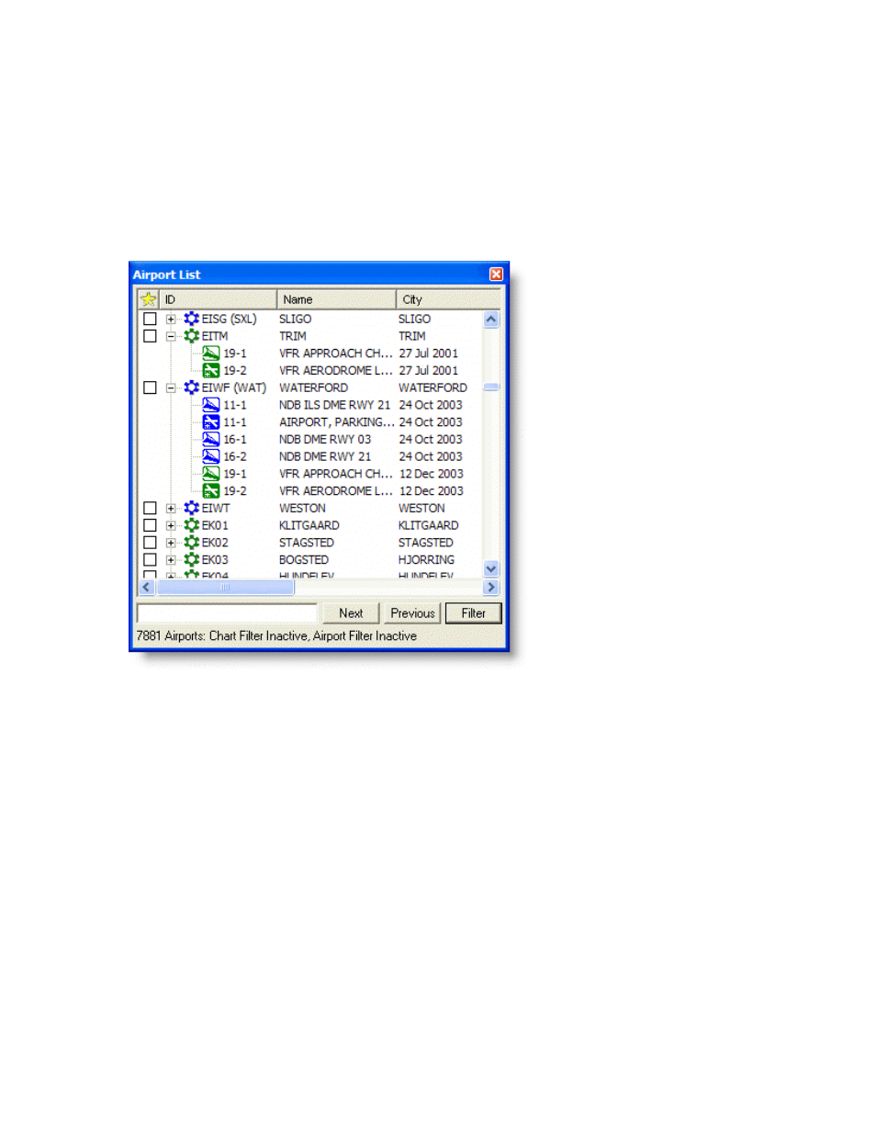Check the EIWT favorite checkbox
The height and width of the screenshot is (1134, 876).
(150, 508)
